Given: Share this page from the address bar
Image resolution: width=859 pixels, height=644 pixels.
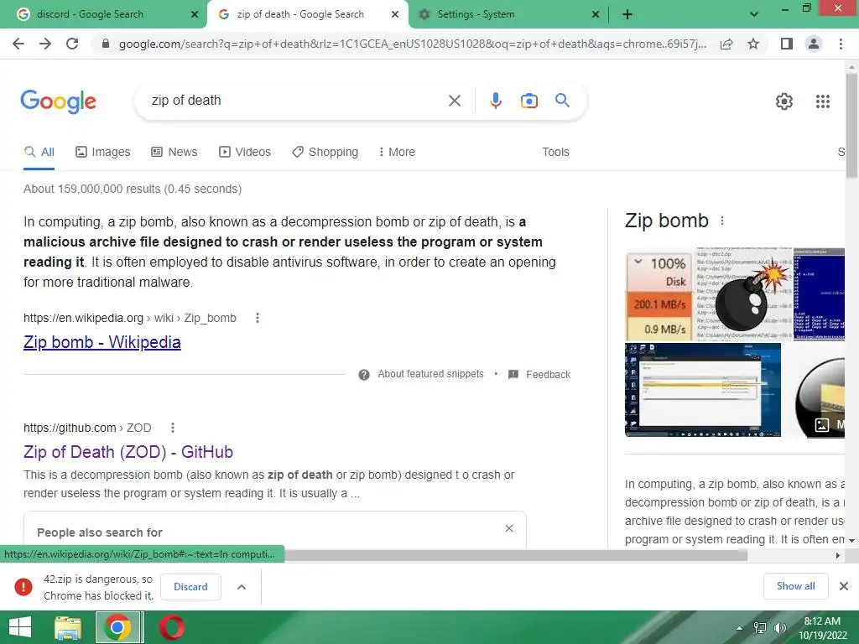Looking at the screenshot, I should (x=726, y=44).
